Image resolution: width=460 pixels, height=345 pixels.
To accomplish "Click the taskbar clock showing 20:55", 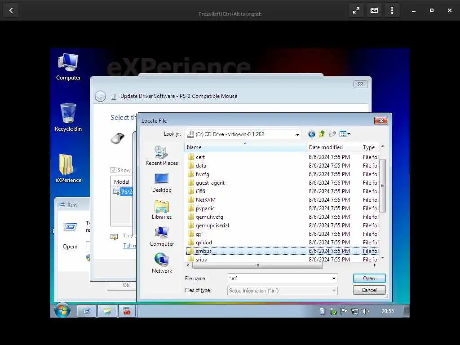I will coord(388,311).
